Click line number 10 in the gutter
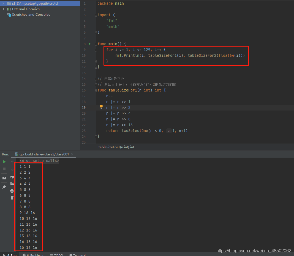This screenshot has height=256, width=294. tap(84, 56)
